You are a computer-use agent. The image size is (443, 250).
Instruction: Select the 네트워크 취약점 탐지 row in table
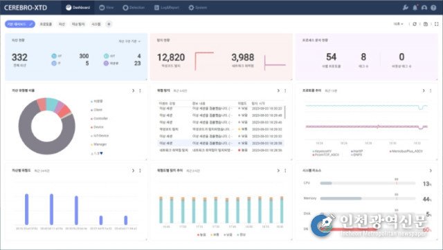pos(221,151)
